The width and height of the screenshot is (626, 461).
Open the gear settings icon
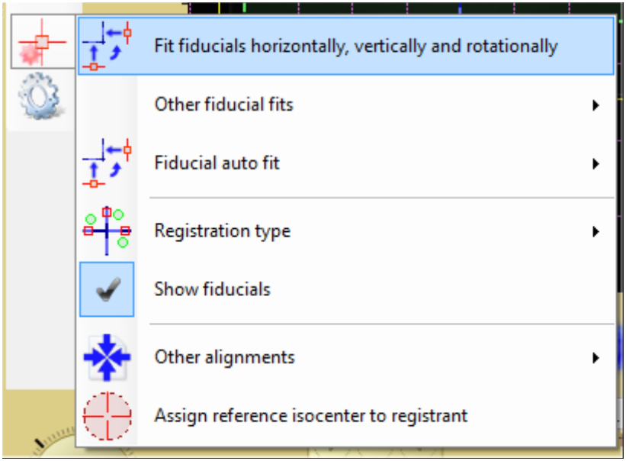[40, 96]
